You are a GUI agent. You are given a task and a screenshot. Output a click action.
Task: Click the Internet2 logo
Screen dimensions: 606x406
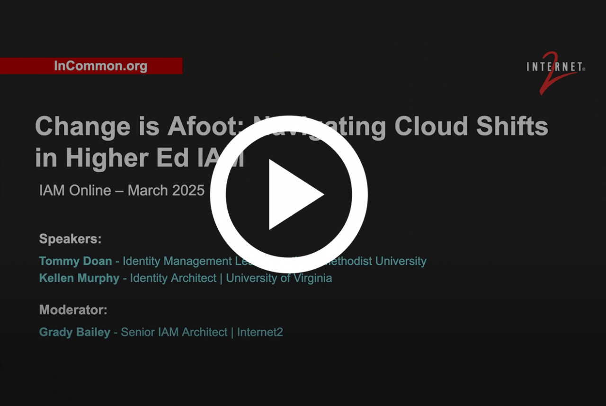pyautogui.click(x=556, y=72)
